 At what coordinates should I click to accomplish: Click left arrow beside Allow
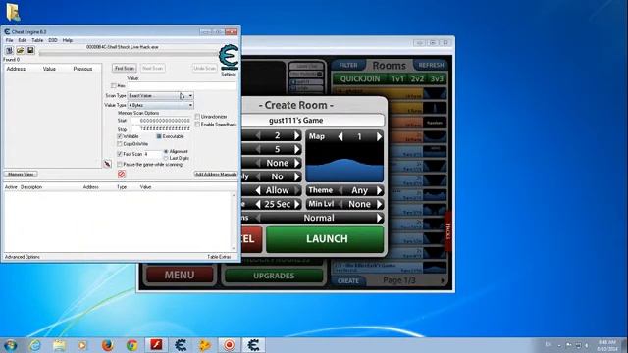258,190
